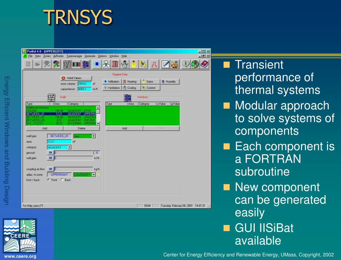Click the colorful house zones toolbar icon
Image resolution: width=341 pixels, height=260 pixels.
56,64
